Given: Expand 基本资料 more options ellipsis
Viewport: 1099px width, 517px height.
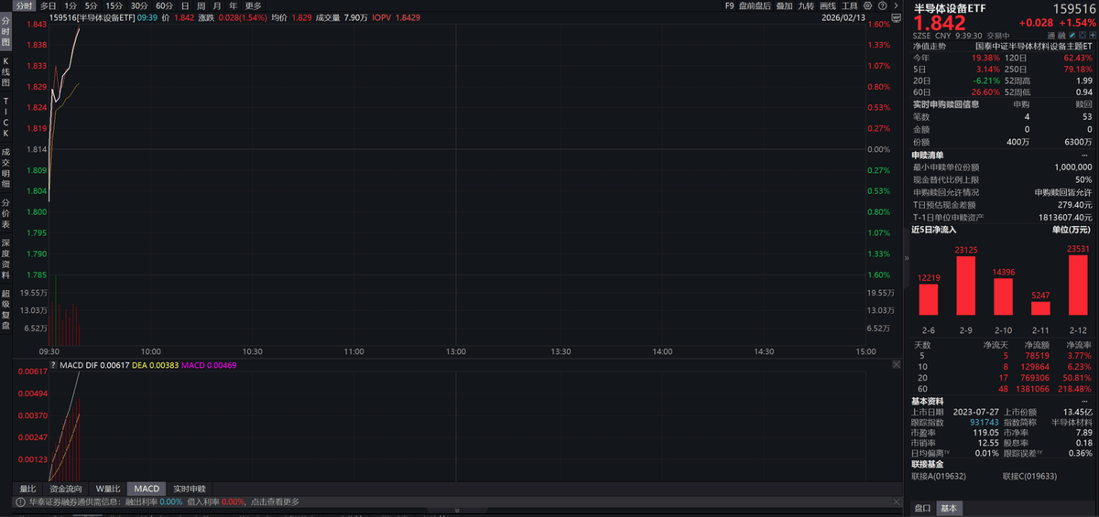Looking at the screenshot, I should click(x=1085, y=401).
